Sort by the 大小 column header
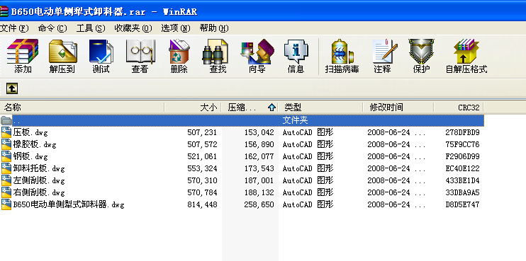Image resolution: width=526 pixels, height=261 pixels. [193, 108]
